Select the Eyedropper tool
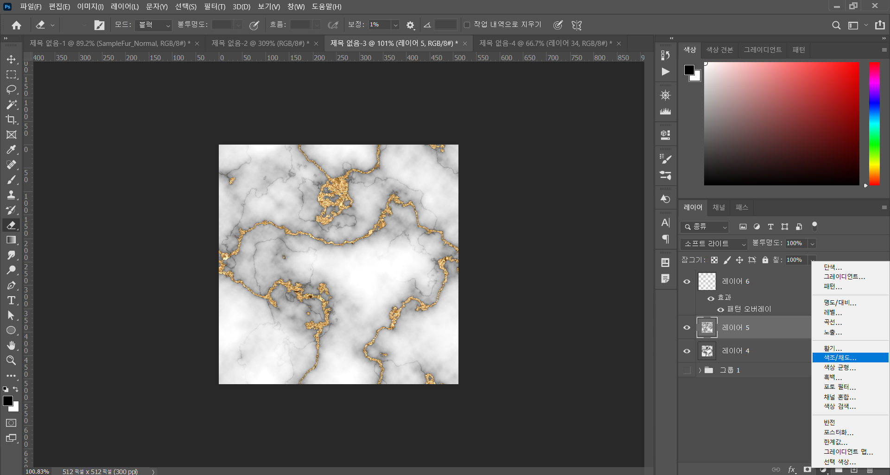Screen dimensions: 890x475 [11, 150]
